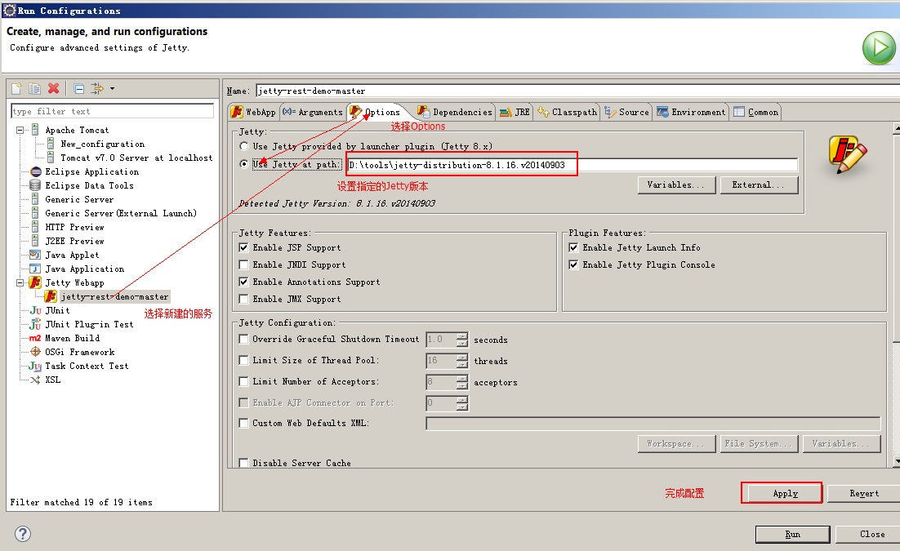Click the green Run arrow icon
Image resolution: width=900 pixels, height=551 pixels.
[x=879, y=48]
